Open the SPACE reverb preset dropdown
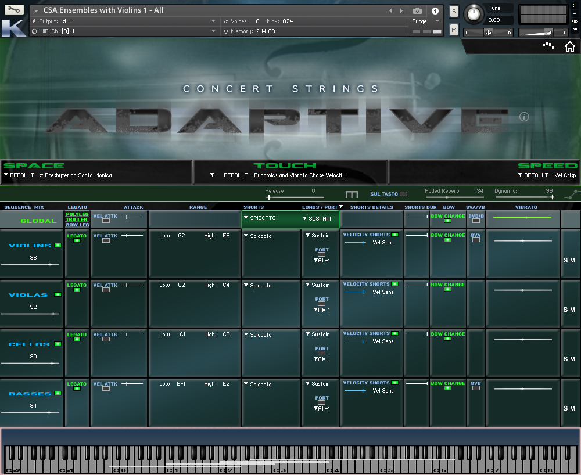This screenshot has width=581, height=475. point(58,175)
